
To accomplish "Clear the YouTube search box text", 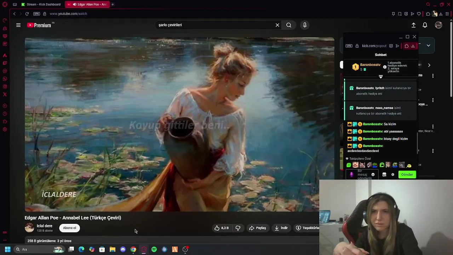I will point(277,25).
